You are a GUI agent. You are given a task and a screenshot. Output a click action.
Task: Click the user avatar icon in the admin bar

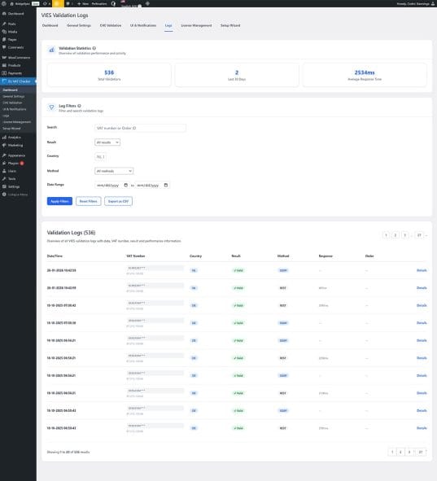point(432,4)
